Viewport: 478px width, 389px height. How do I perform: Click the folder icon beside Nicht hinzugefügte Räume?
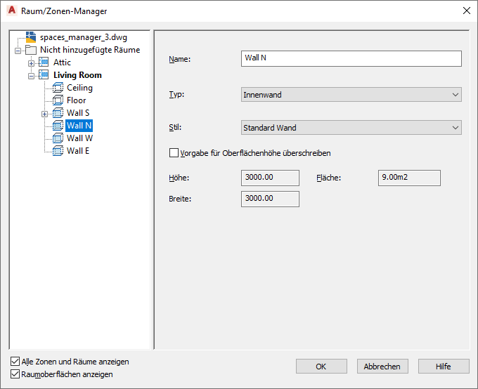[31, 50]
